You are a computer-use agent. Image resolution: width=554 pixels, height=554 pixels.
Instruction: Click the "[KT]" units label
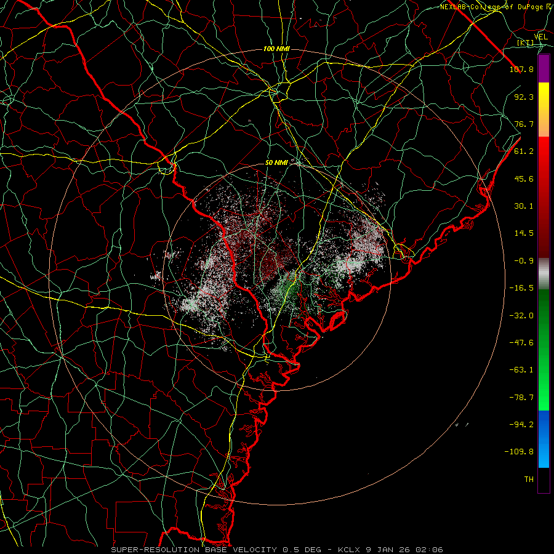[526, 43]
